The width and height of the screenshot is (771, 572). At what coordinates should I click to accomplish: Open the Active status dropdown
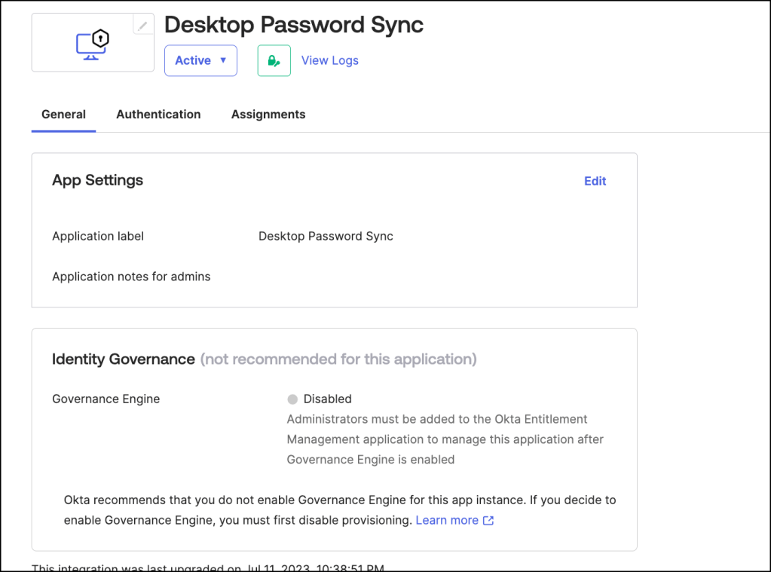[x=200, y=60]
